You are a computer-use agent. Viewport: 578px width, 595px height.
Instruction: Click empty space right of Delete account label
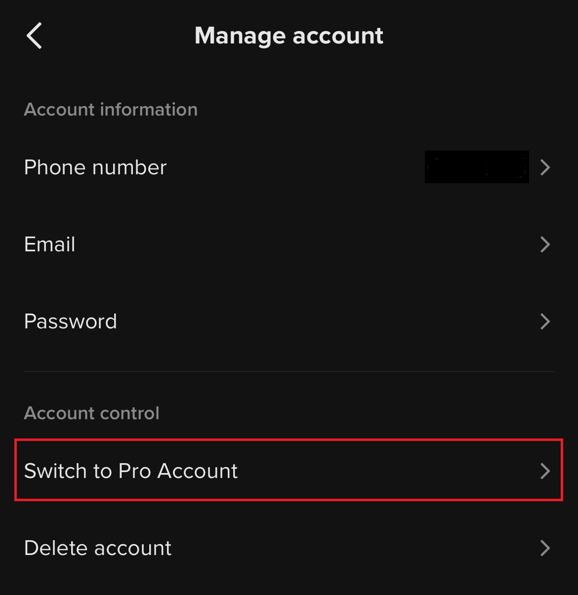click(346, 548)
